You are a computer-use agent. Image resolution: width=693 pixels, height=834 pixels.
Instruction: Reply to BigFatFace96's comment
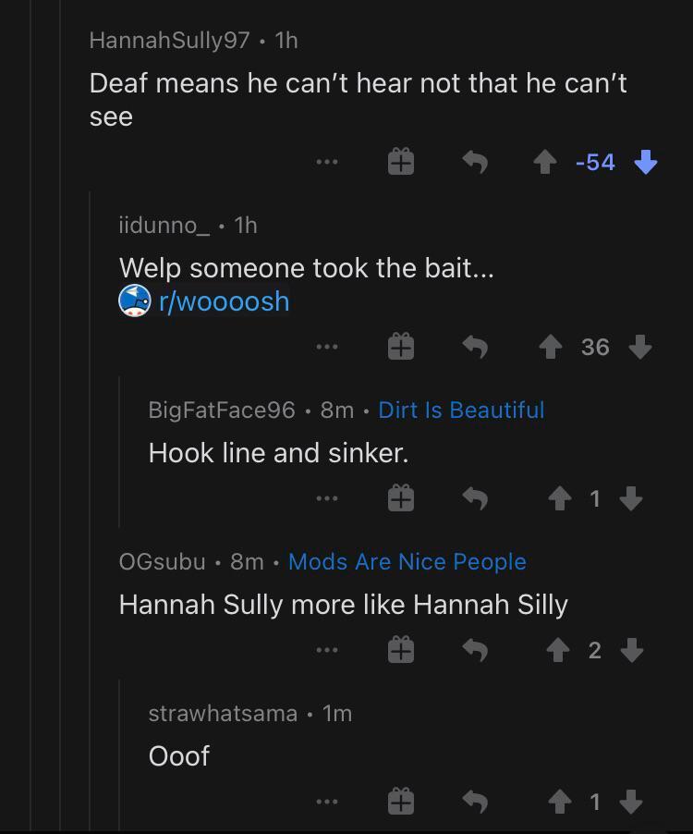(x=474, y=498)
